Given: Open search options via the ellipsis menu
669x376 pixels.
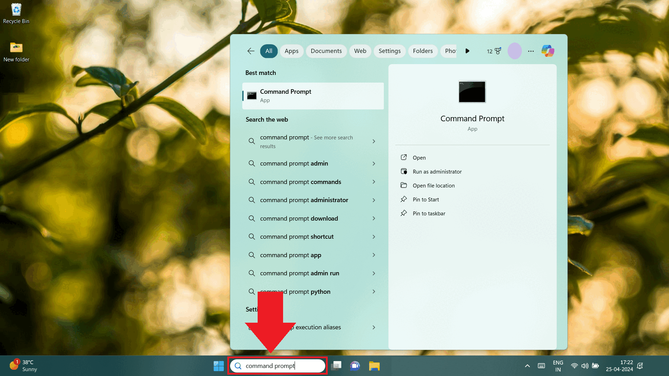Looking at the screenshot, I should point(531,51).
